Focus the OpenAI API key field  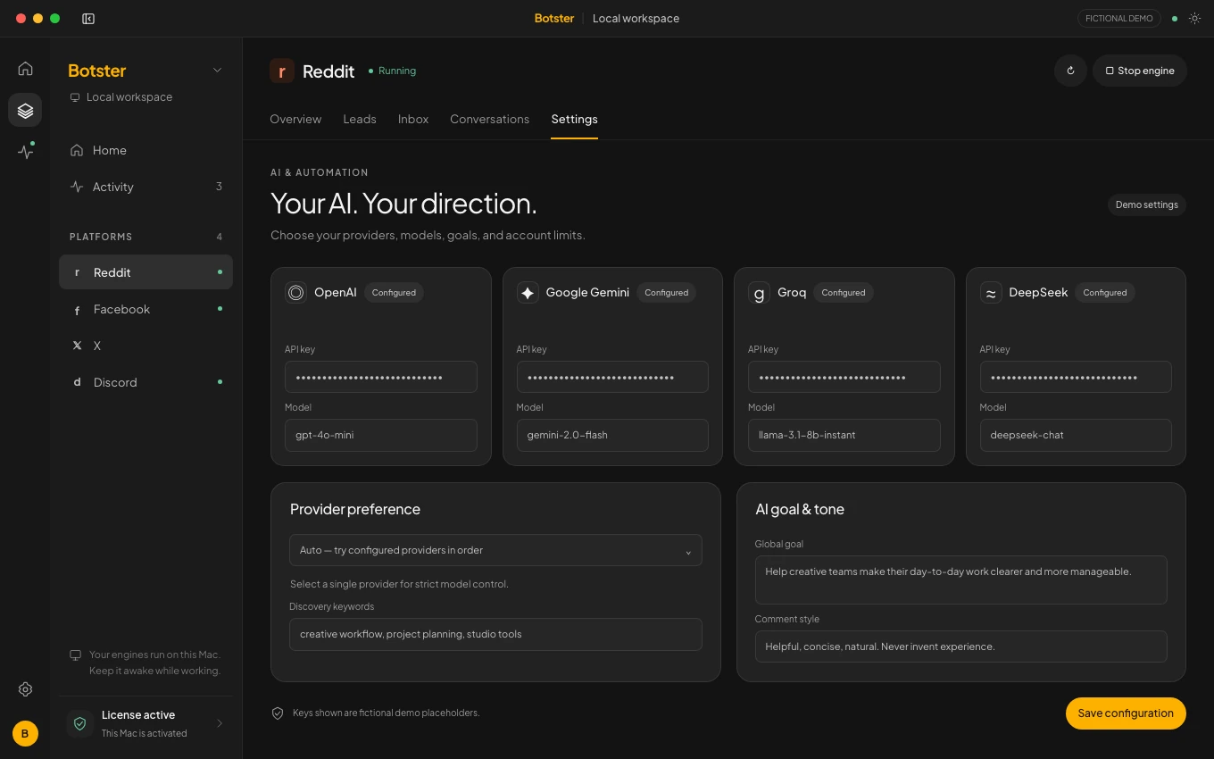[x=381, y=377]
